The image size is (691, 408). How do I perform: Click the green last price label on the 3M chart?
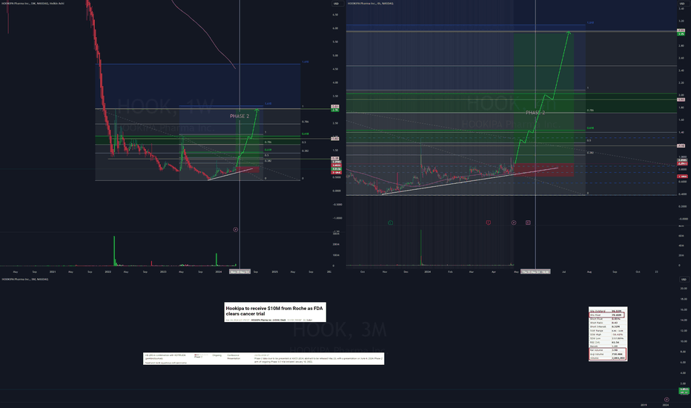pyautogui.click(x=684, y=391)
